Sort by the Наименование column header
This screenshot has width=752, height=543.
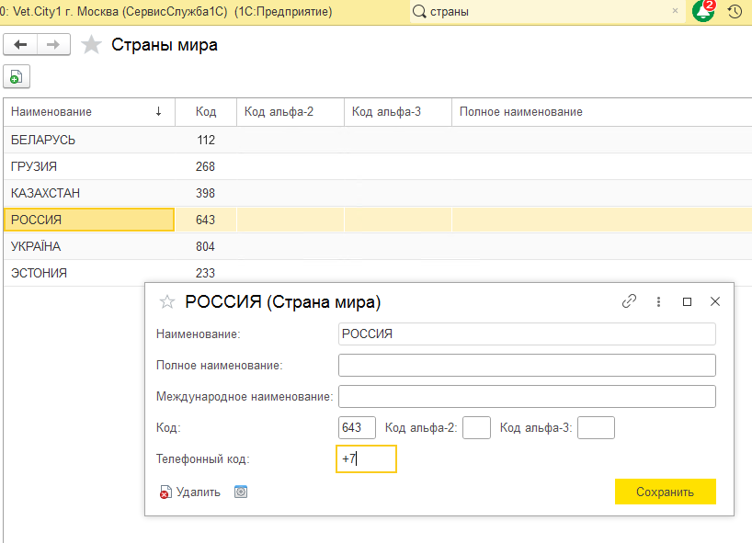pyautogui.click(x=51, y=112)
